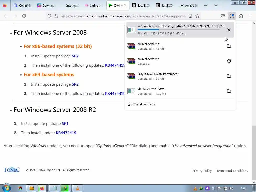Screen dimensions: 256x192
Task: Click the site security padlock icon
Action: (56, 16)
